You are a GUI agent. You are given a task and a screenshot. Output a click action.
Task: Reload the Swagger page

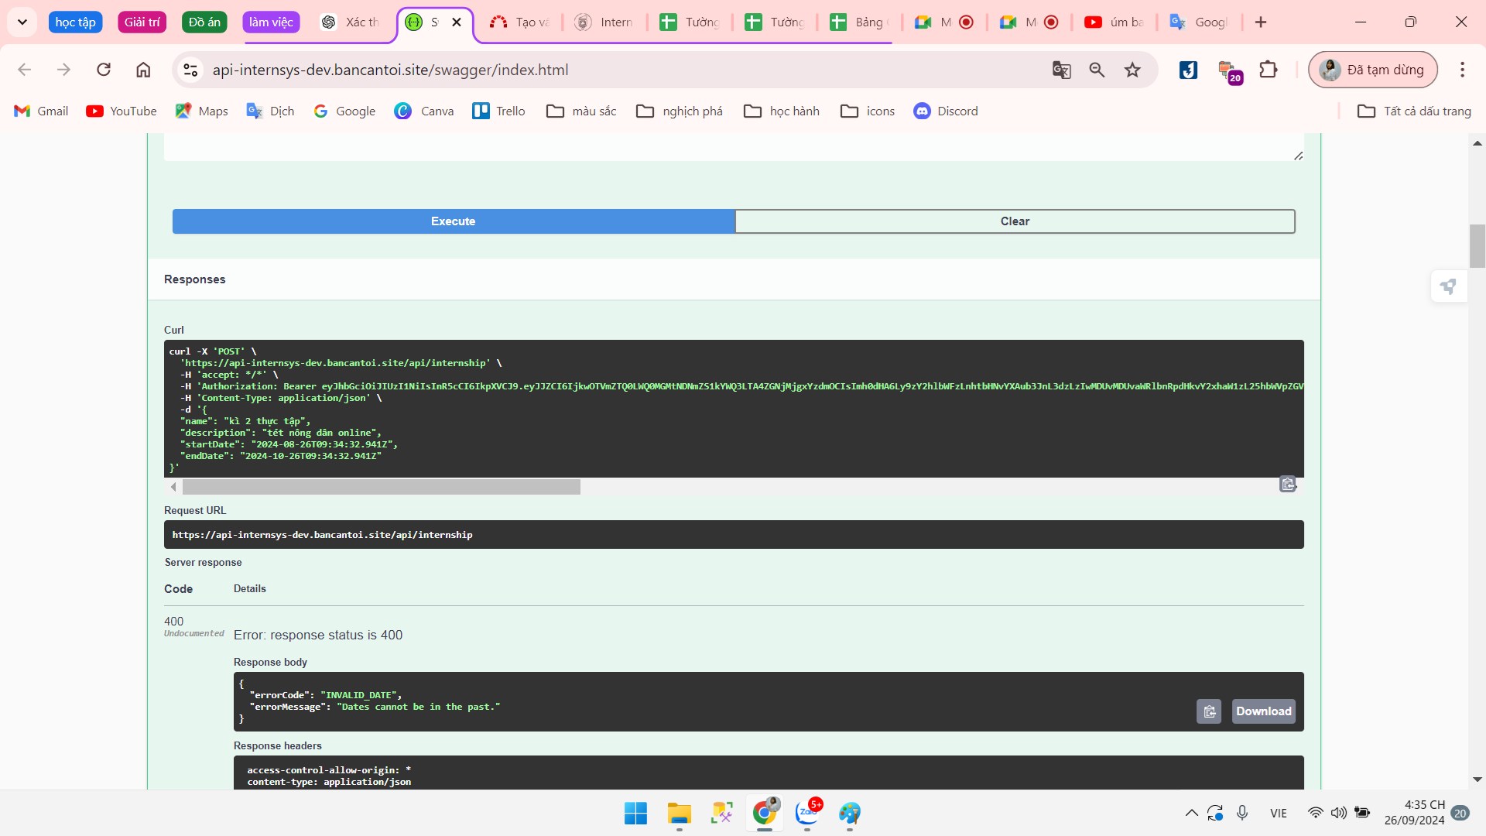[x=104, y=70]
